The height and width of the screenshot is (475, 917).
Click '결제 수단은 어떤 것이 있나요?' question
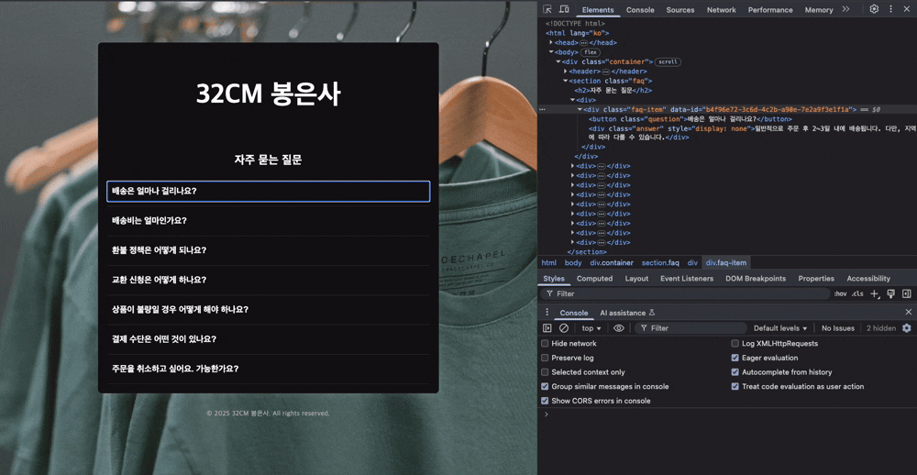pos(269,339)
